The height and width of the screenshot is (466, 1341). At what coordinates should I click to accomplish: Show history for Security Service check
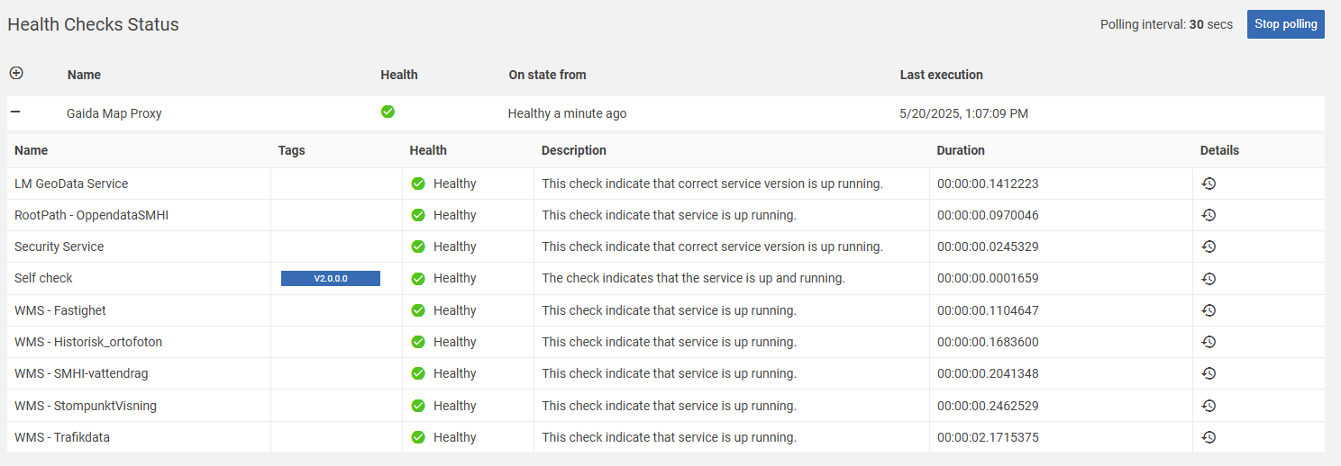[1209, 246]
